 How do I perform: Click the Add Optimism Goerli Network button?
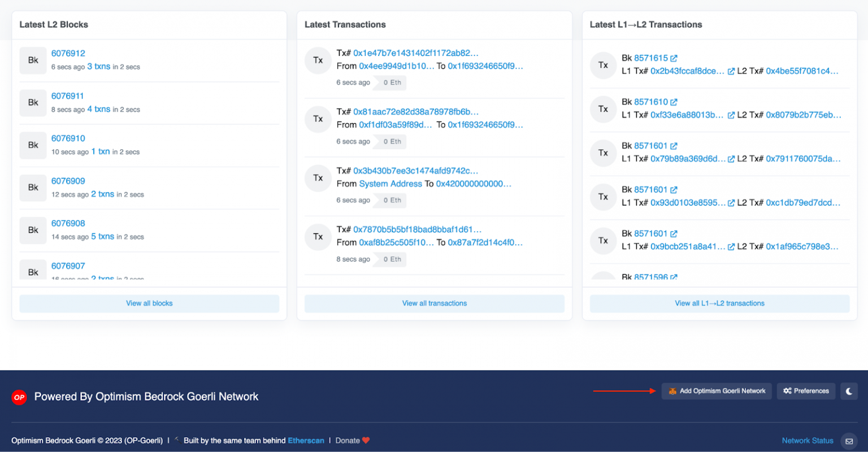tap(717, 391)
